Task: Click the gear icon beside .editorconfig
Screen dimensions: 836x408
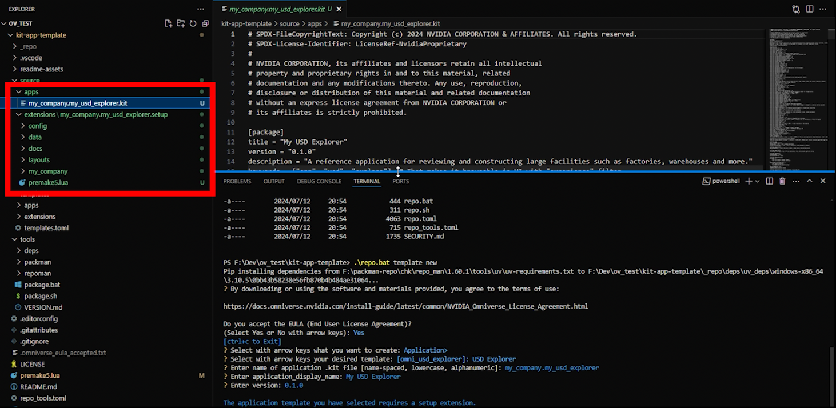Action: [x=14, y=319]
